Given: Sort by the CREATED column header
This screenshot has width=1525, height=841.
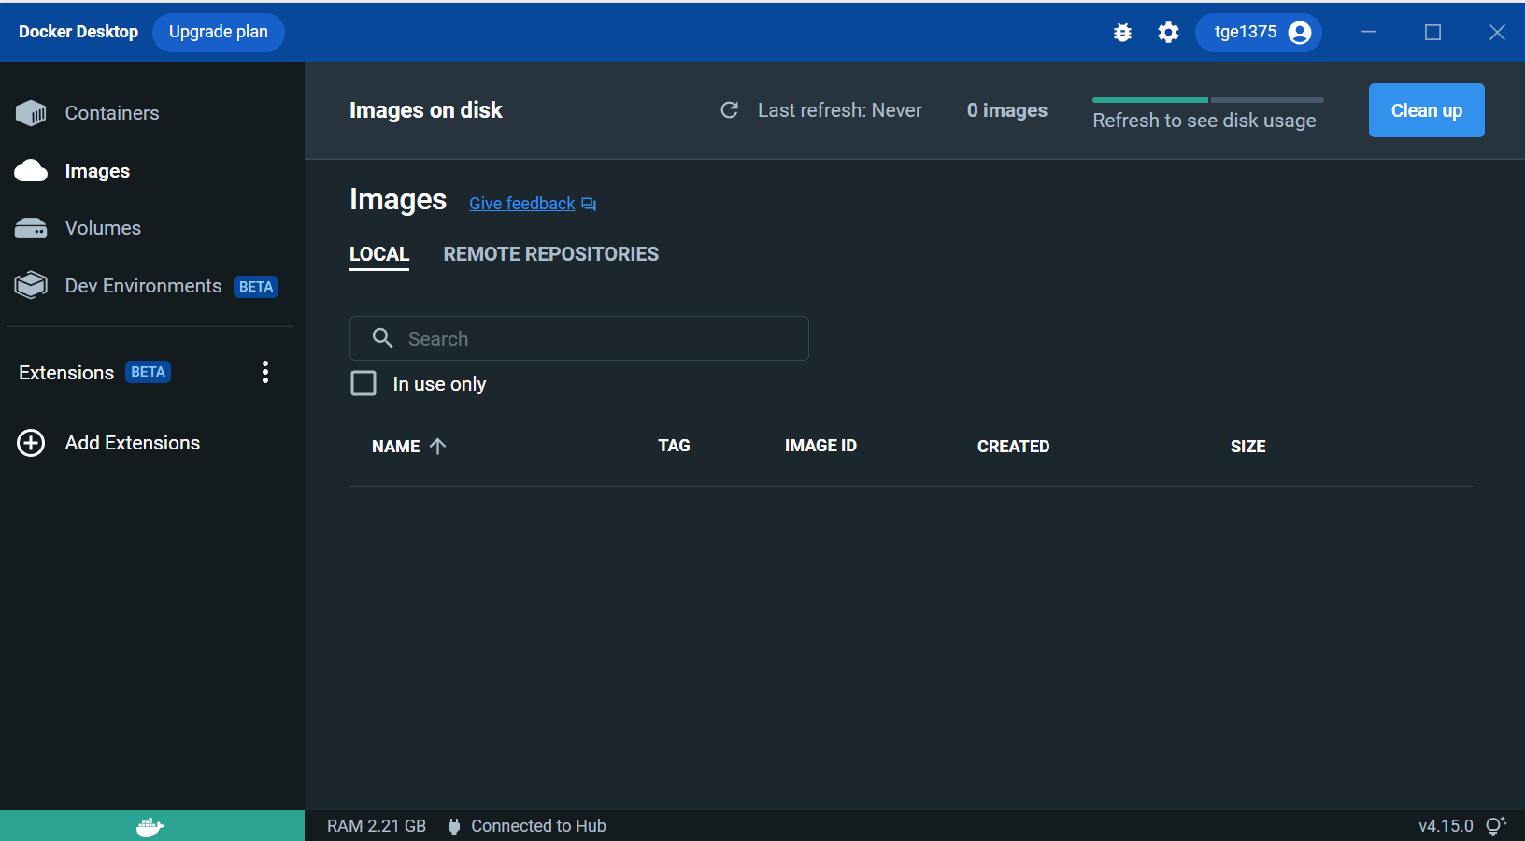Looking at the screenshot, I should 1013,447.
